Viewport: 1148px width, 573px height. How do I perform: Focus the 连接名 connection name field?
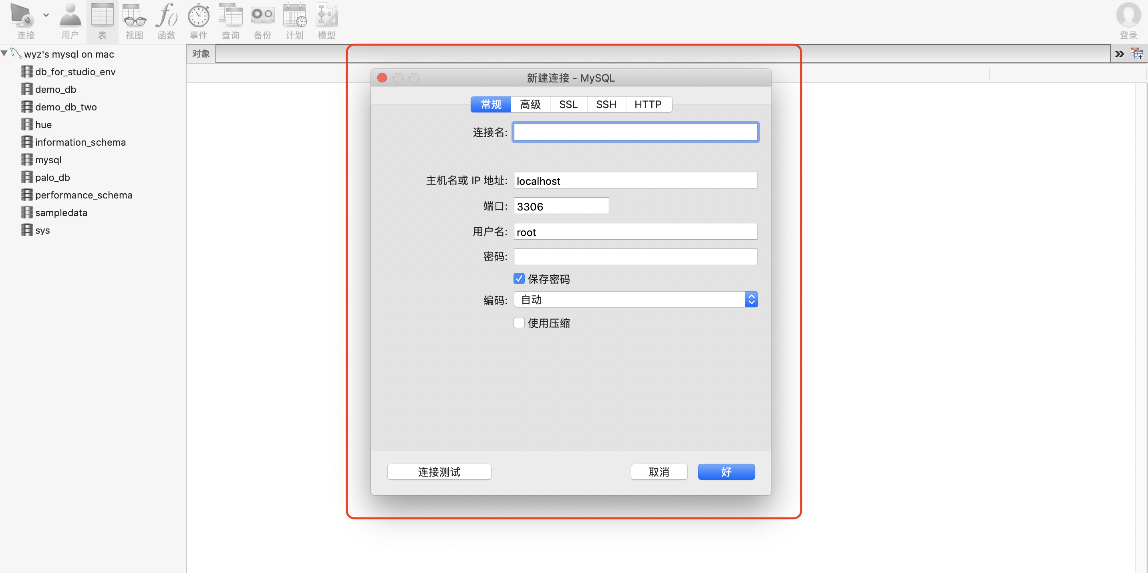pyautogui.click(x=635, y=132)
